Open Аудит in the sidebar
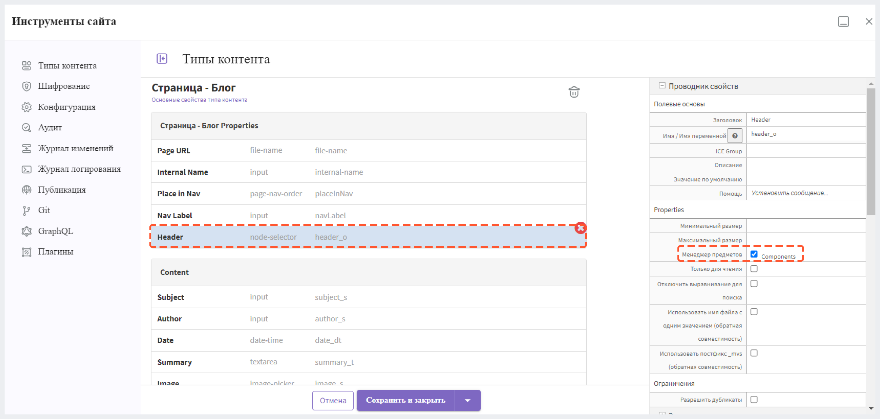The width and height of the screenshot is (880, 419). 50,127
